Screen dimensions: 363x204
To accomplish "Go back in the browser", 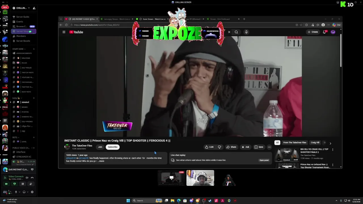I will pyautogui.click(x=61, y=25).
